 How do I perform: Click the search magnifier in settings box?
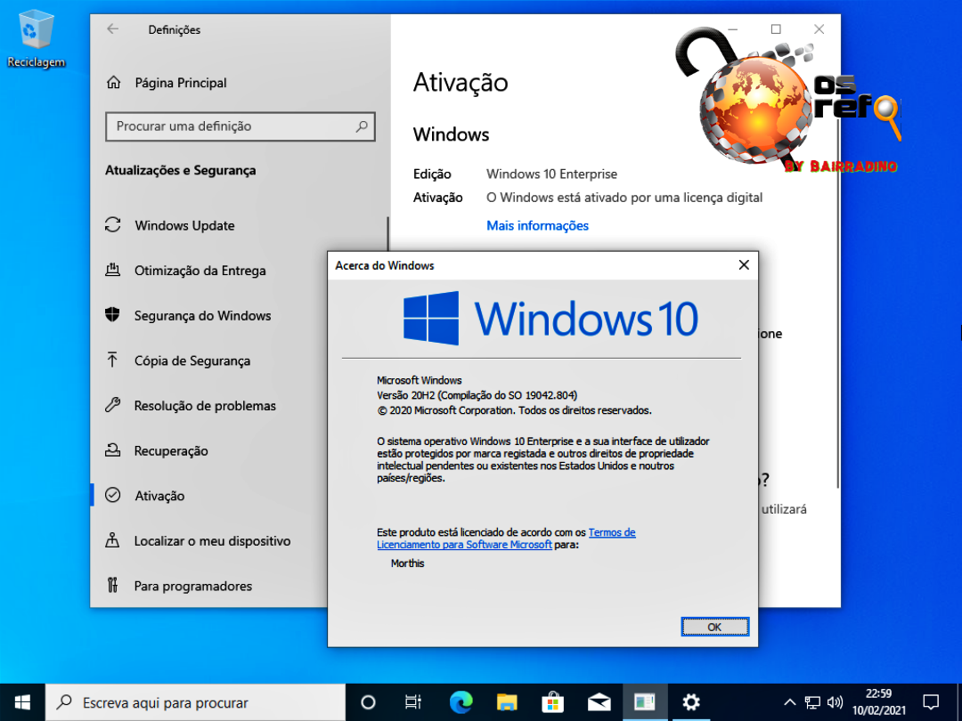(362, 126)
